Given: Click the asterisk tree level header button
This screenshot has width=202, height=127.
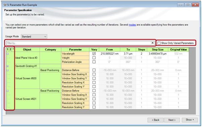Looking at the screenshot, I should (13, 49).
